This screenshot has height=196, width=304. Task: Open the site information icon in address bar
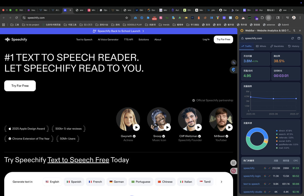coord(24,18)
